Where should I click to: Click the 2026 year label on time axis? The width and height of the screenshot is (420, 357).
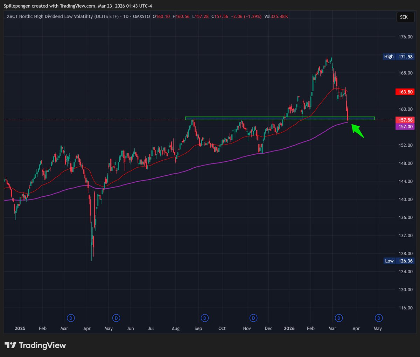point(289,328)
